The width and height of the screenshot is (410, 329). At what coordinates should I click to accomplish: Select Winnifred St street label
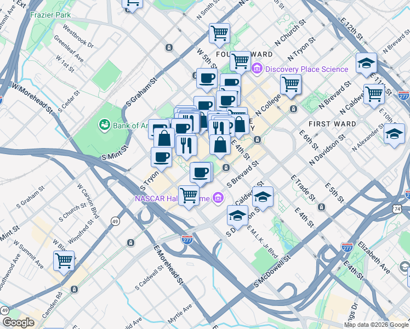coord(81,232)
